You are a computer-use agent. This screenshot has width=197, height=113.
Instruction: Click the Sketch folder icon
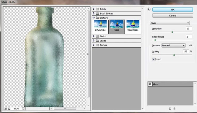[97, 36]
